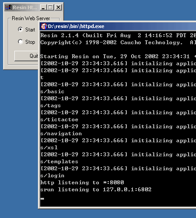
Task: Click the blinking cursor in the console
Action: pyautogui.click(x=42, y=199)
